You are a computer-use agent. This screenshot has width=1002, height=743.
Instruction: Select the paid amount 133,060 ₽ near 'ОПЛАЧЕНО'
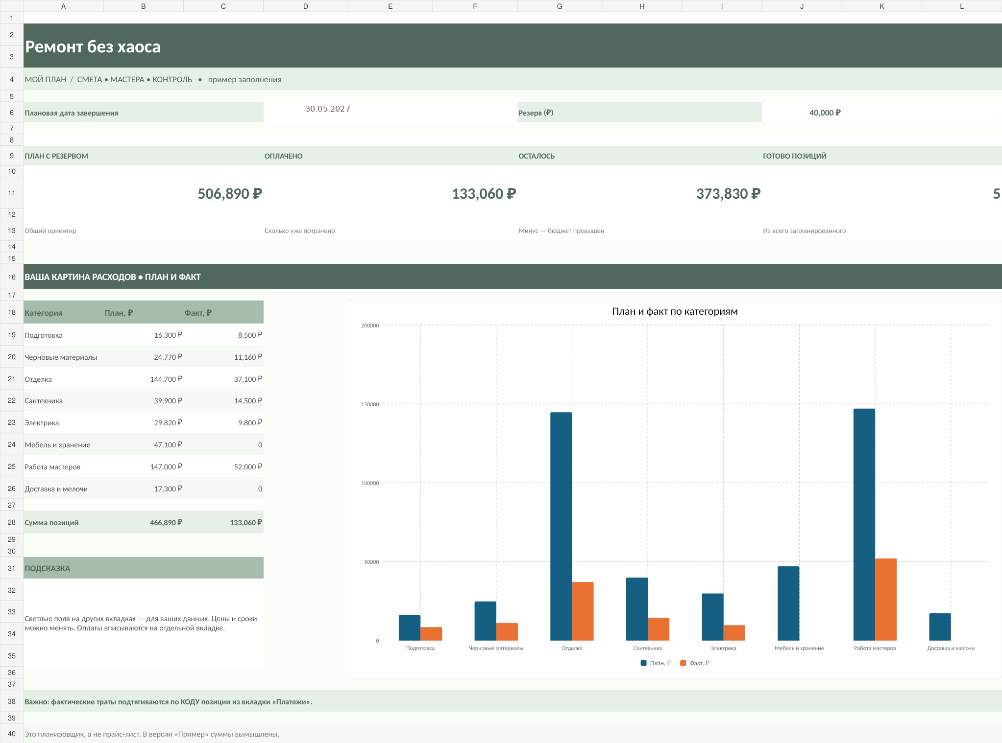pyautogui.click(x=484, y=194)
